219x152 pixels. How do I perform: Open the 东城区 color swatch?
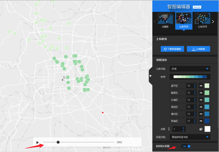(x=207, y=100)
